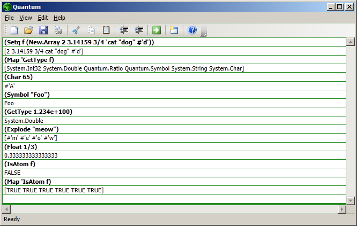Click the horizontal scrollbar left arrow

[6, 209]
